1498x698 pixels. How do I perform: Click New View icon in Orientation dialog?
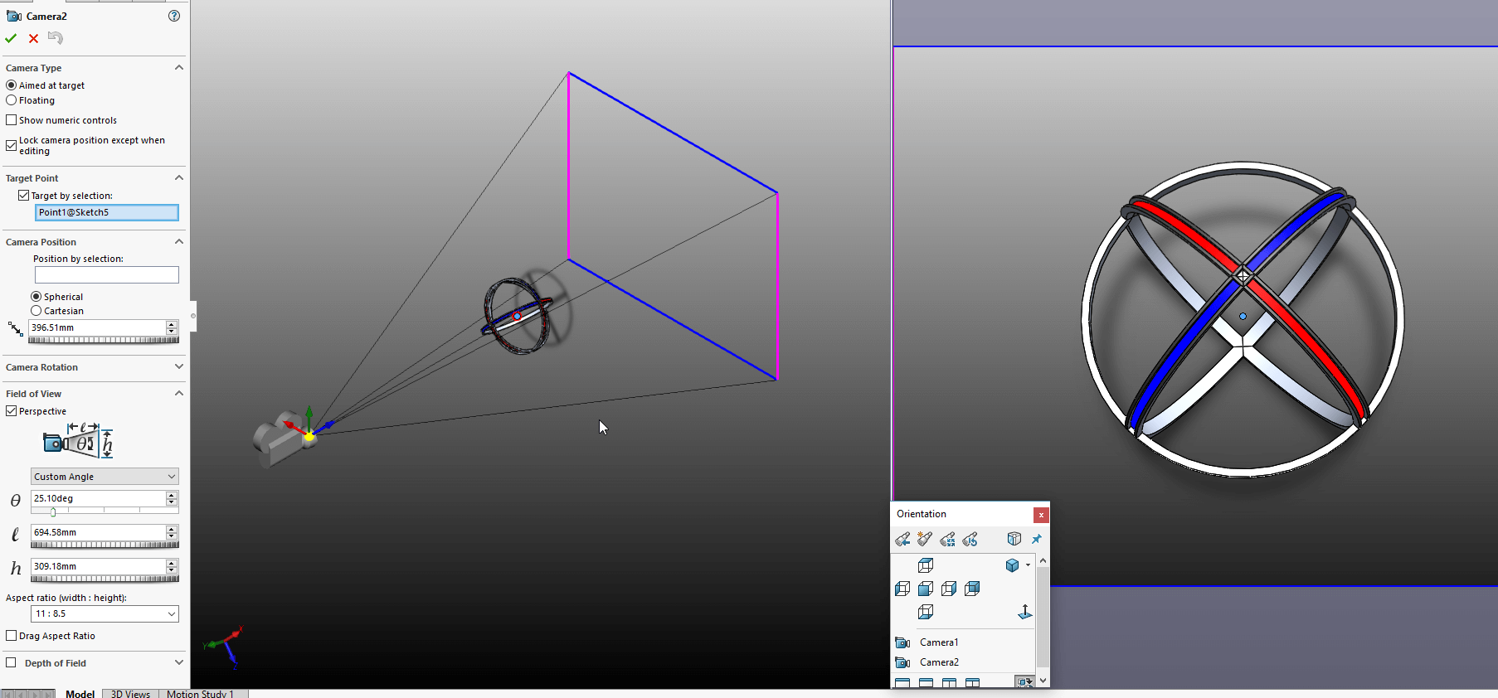925,540
